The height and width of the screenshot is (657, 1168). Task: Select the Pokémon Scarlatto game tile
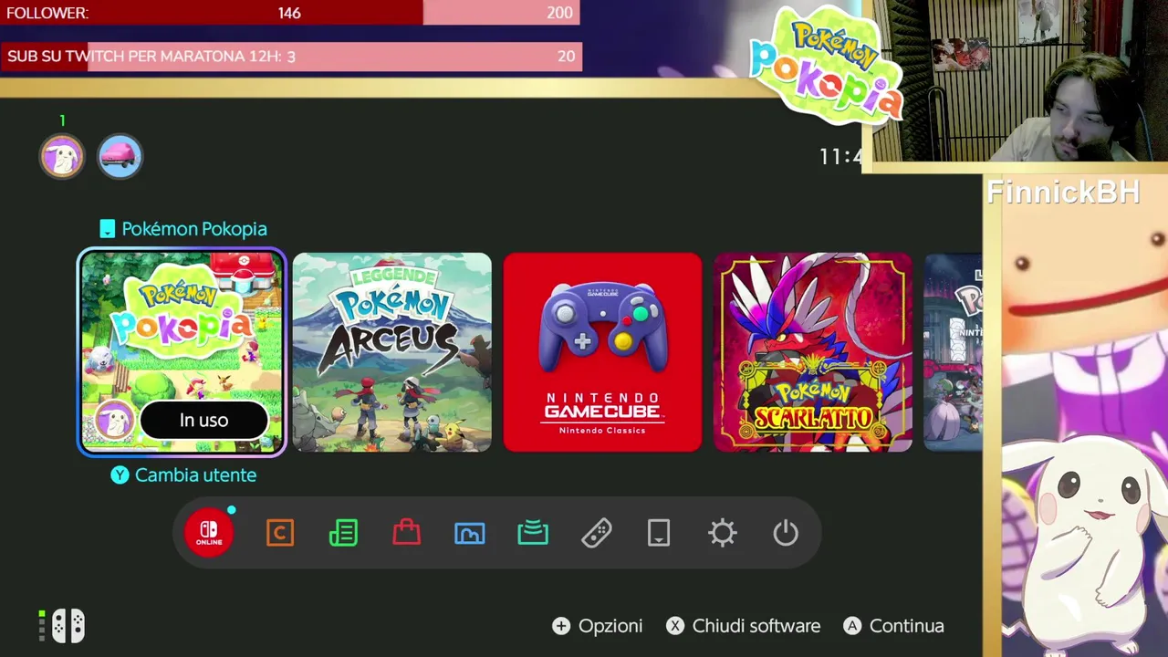point(813,352)
